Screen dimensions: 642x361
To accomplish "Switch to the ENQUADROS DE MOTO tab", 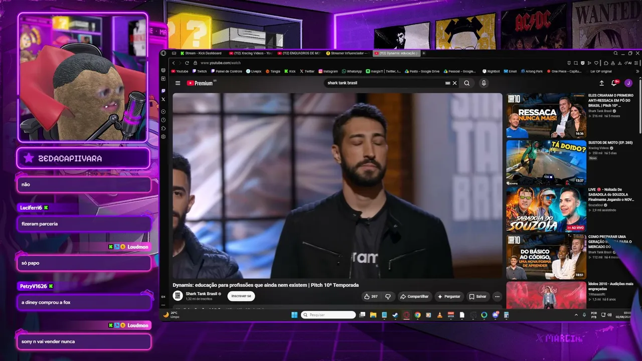I will 299,53.
